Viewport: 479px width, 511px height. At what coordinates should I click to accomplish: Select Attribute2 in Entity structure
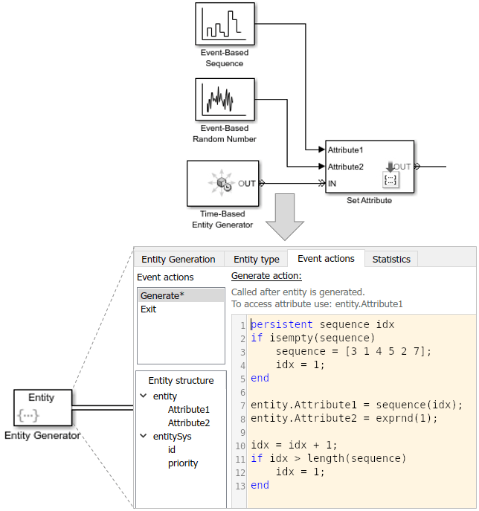pyautogui.click(x=189, y=422)
